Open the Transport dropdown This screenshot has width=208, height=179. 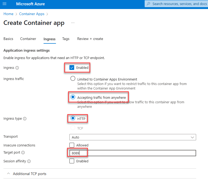point(133,137)
